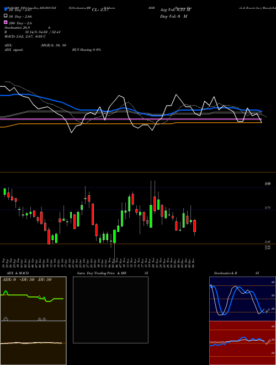The width and height of the screenshot is (276, 365).
Task: Click the 'ADX: 0 +DY: 50 -DY: 50' header
Action: (26, 280)
